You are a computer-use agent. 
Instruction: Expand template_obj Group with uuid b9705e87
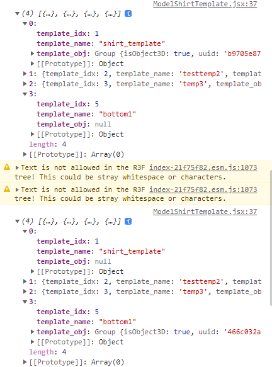(x=33, y=54)
